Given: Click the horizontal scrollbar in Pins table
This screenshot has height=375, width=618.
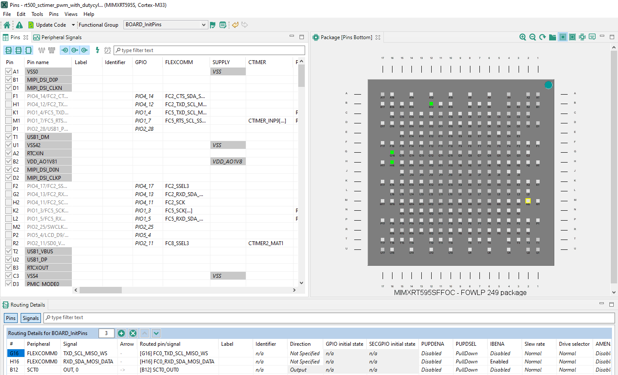Looking at the screenshot, I should click(x=100, y=290).
